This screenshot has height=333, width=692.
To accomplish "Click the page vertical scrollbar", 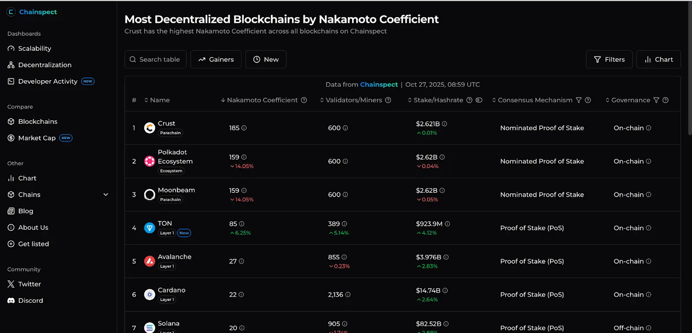I will tap(689, 69).
